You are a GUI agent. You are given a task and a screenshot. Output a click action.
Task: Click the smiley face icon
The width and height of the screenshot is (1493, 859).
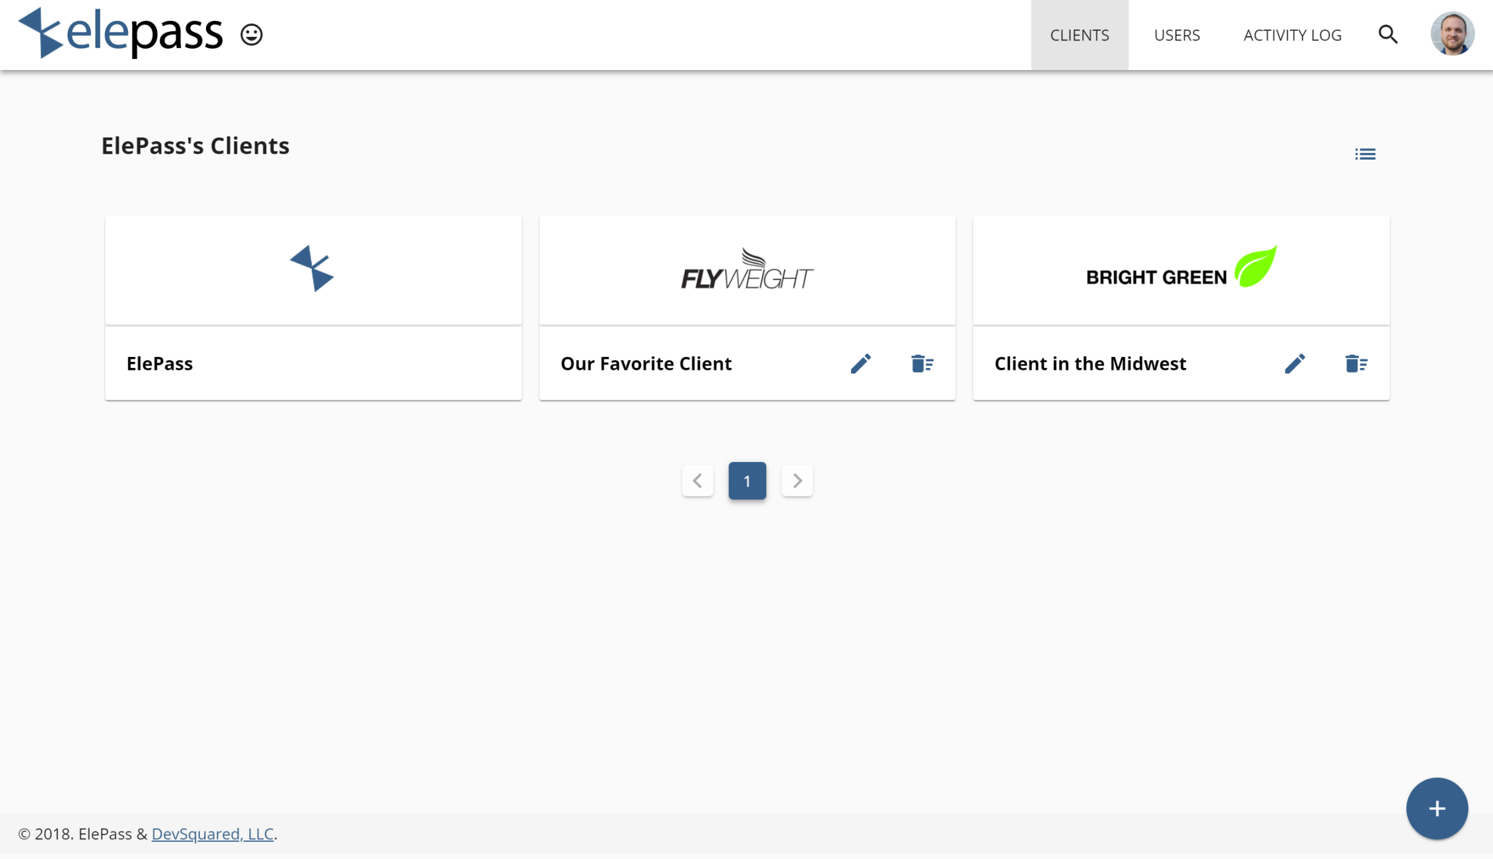click(x=251, y=34)
